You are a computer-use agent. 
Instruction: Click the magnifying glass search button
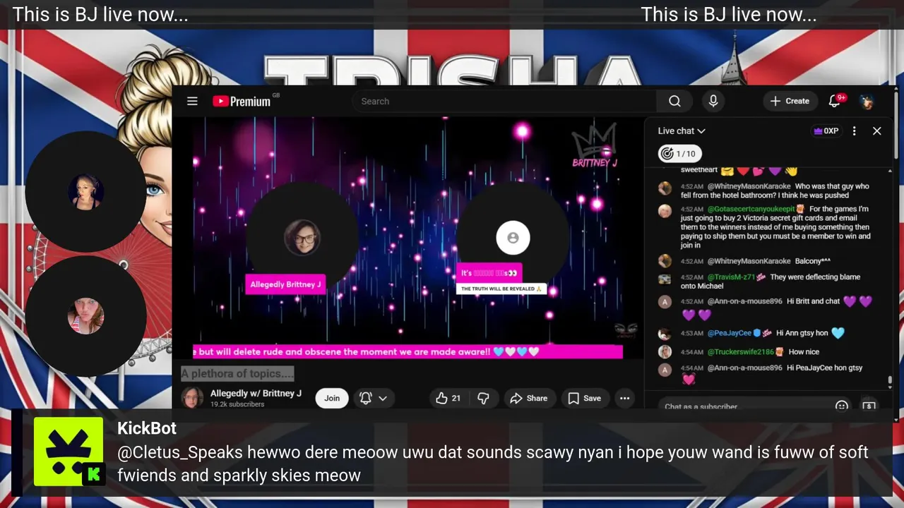pos(674,101)
